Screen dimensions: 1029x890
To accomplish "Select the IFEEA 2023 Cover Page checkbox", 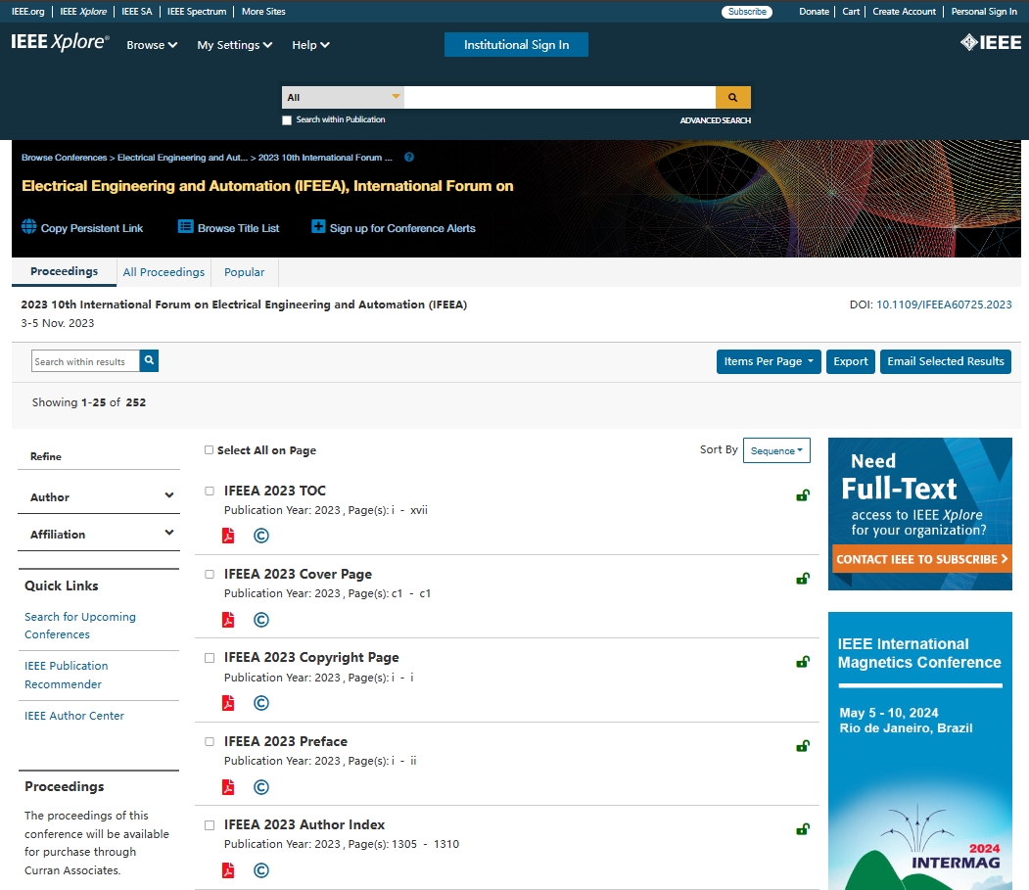I will pos(210,574).
